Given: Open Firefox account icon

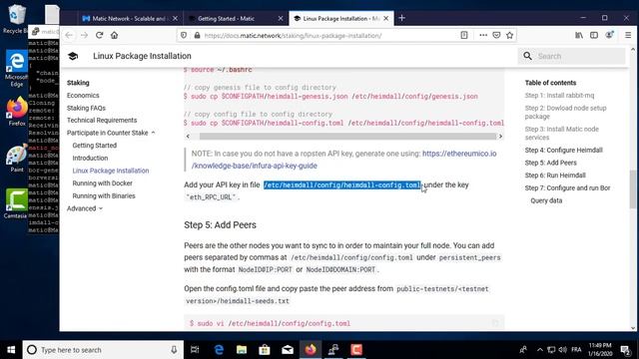Looking at the screenshot, I should click(x=609, y=36).
